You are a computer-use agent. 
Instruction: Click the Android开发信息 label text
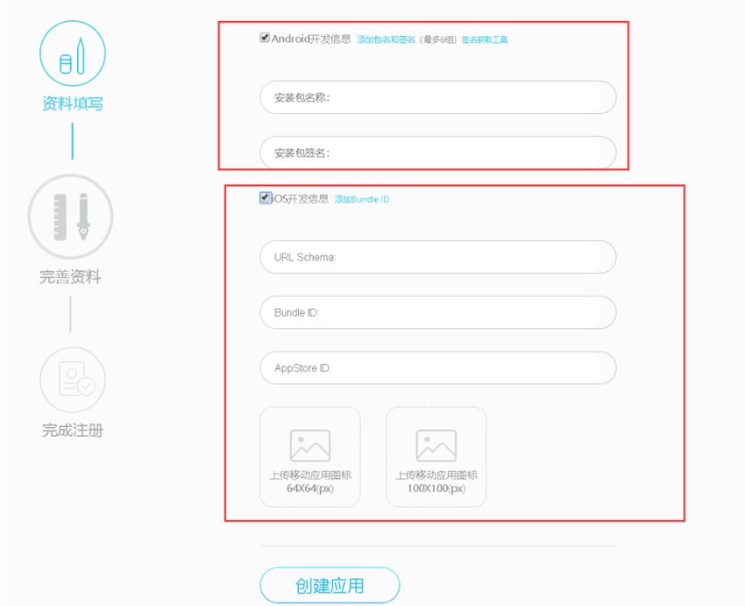pyautogui.click(x=311, y=39)
